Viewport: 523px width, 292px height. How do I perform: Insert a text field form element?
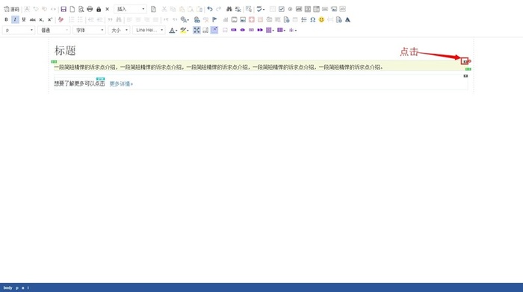coord(299,9)
